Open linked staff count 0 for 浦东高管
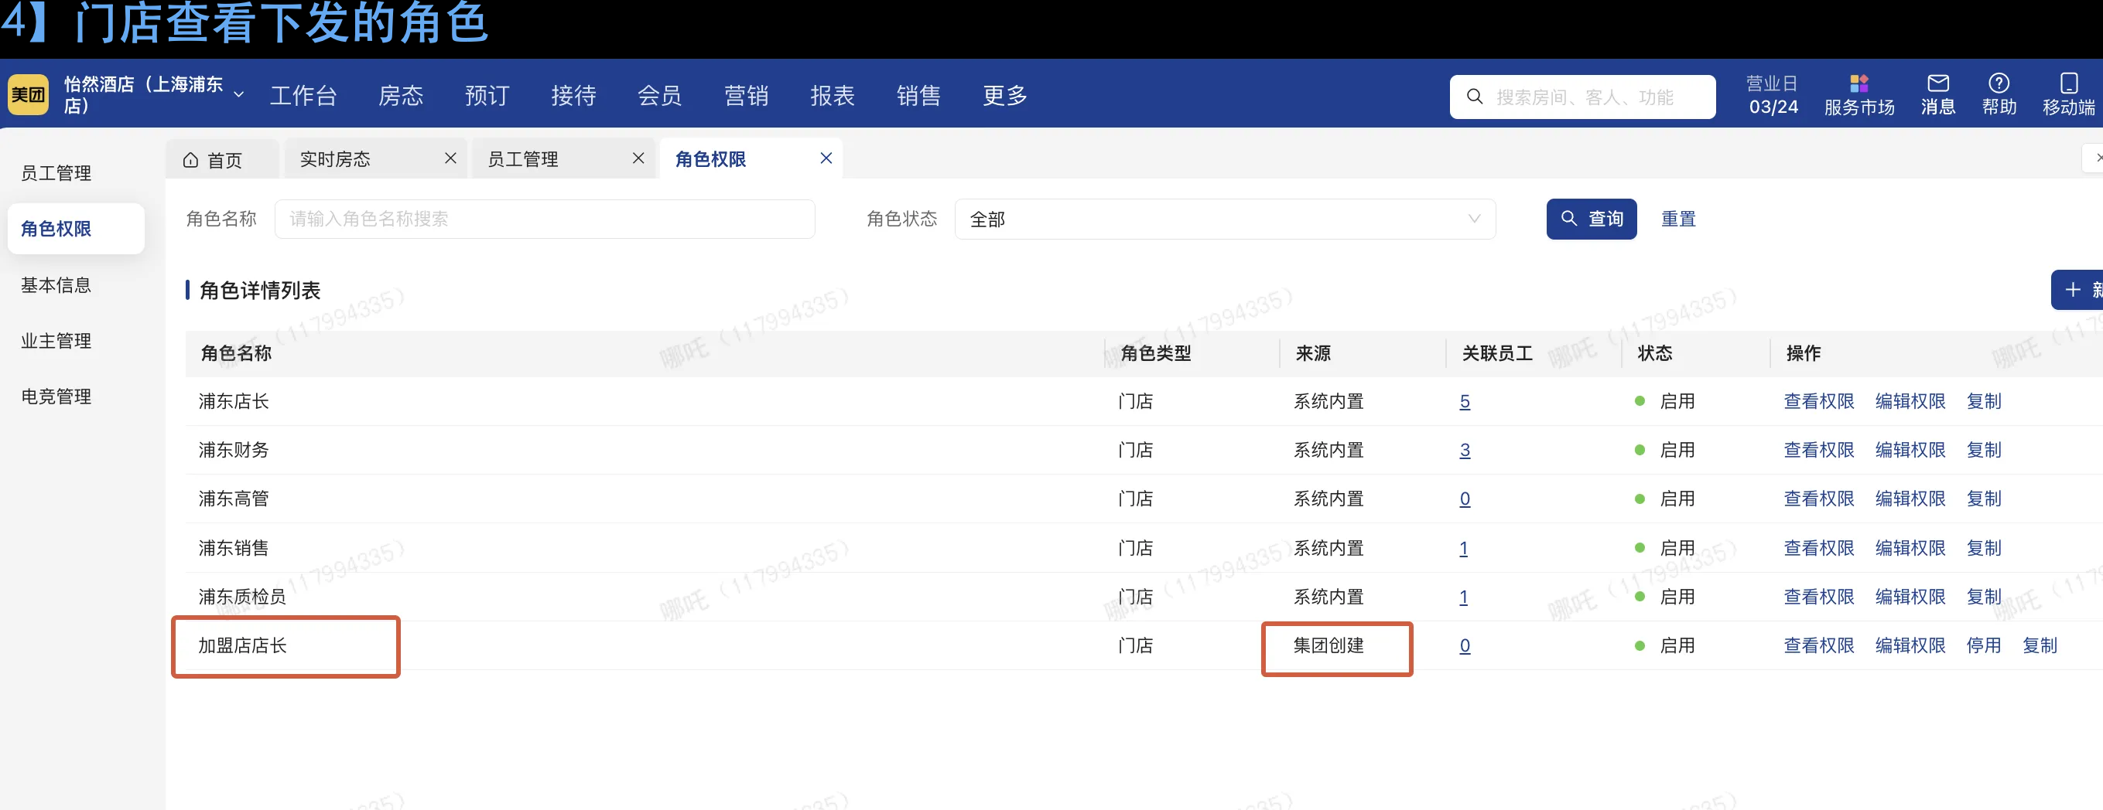This screenshot has height=810, width=2103. tap(1465, 499)
